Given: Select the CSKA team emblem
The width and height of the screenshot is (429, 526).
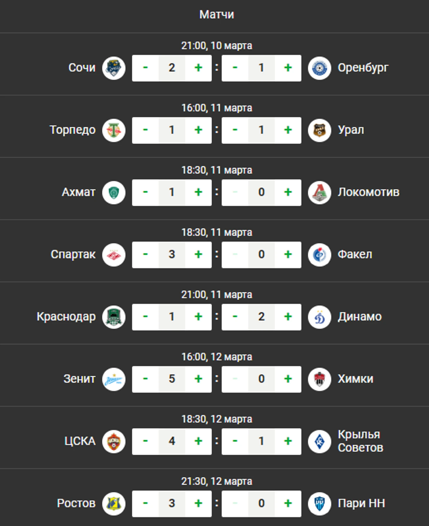Looking at the screenshot, I should point(114,442).
